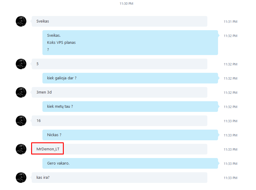Click the message bubble containing "16"
The height and width of the screenshot is (190, 256).
[120, 121]
